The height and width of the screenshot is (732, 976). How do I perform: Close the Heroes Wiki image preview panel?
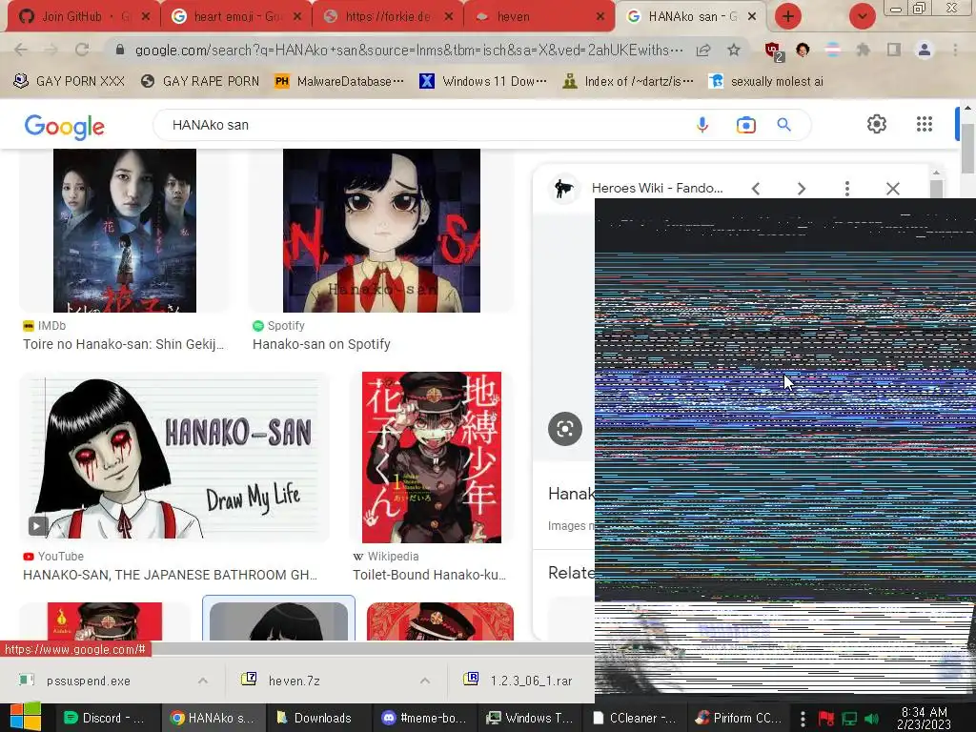(x=892, y=189)
